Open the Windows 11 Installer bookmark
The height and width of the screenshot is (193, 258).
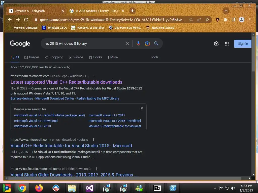tap(88, 28)
